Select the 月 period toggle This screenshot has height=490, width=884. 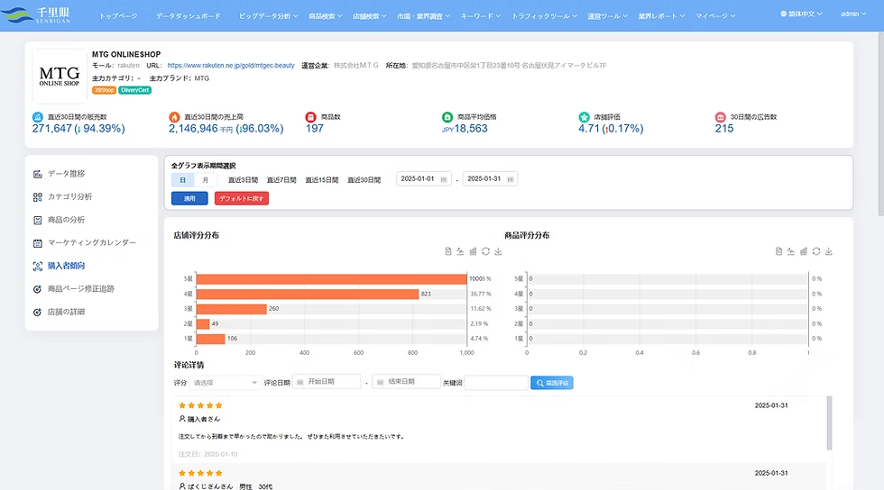coord(206,180)
